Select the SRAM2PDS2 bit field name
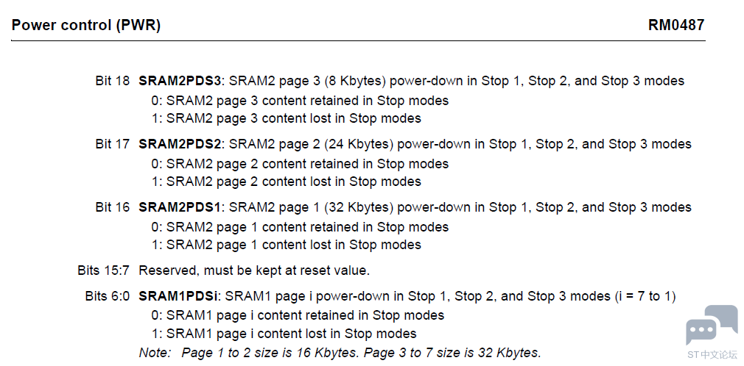The height and width of the screenshot is (366, 744). point(181,144)
